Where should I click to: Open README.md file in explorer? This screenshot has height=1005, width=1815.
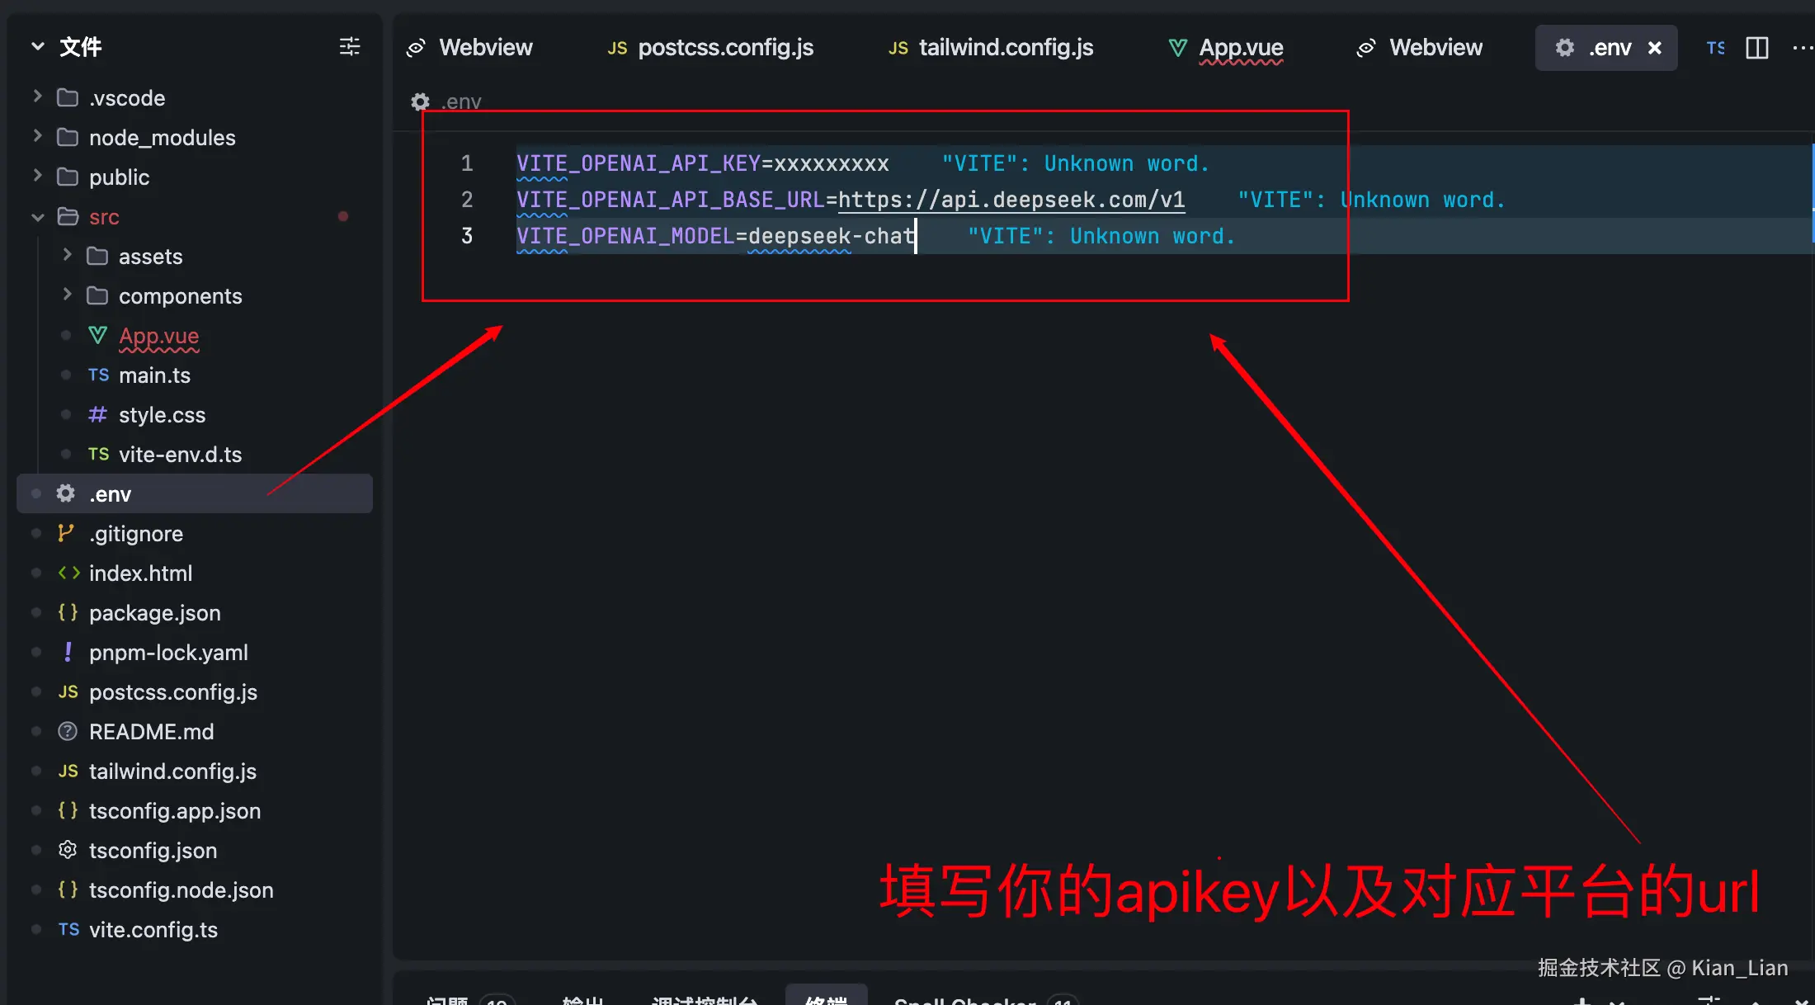(x=151, y=732)
